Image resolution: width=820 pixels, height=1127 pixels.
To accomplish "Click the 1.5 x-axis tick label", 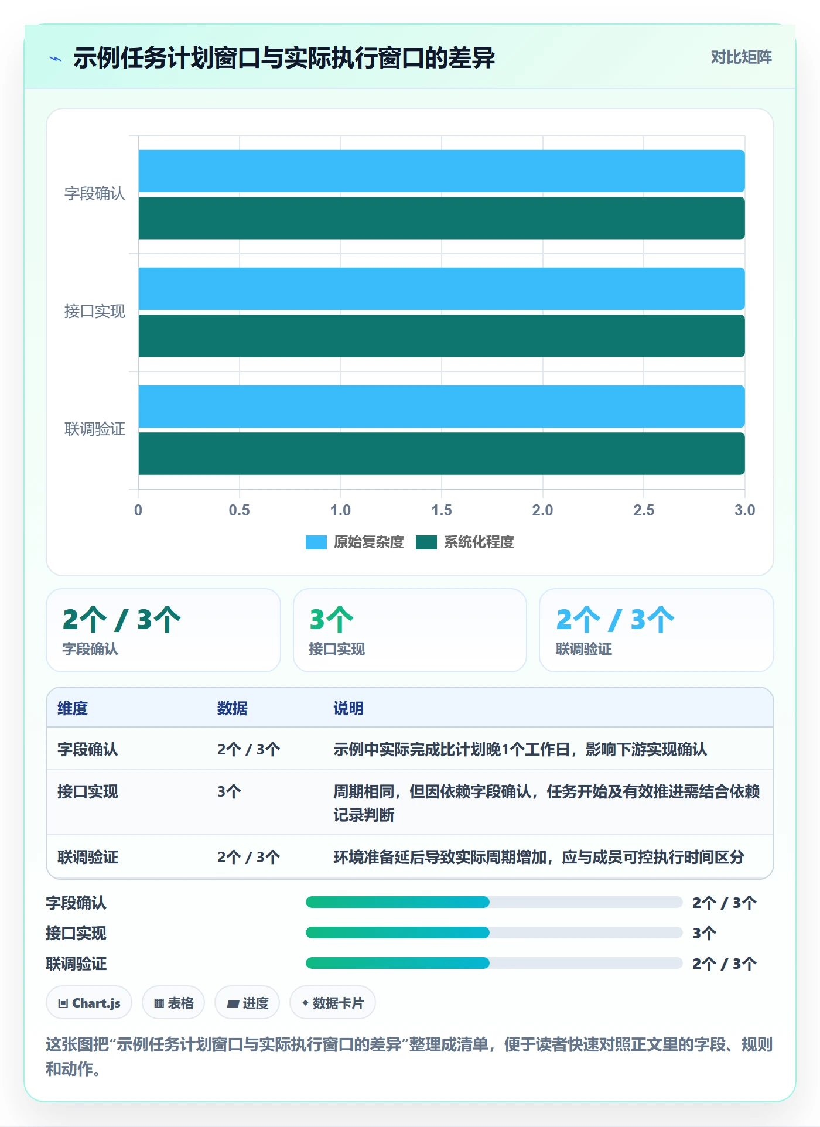I will pyautogui.click(x=442, y=510).
